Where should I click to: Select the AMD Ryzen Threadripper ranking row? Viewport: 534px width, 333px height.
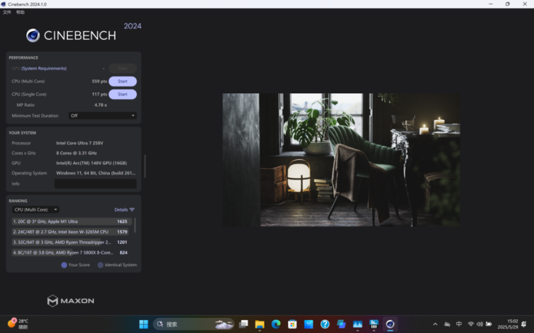70,243
